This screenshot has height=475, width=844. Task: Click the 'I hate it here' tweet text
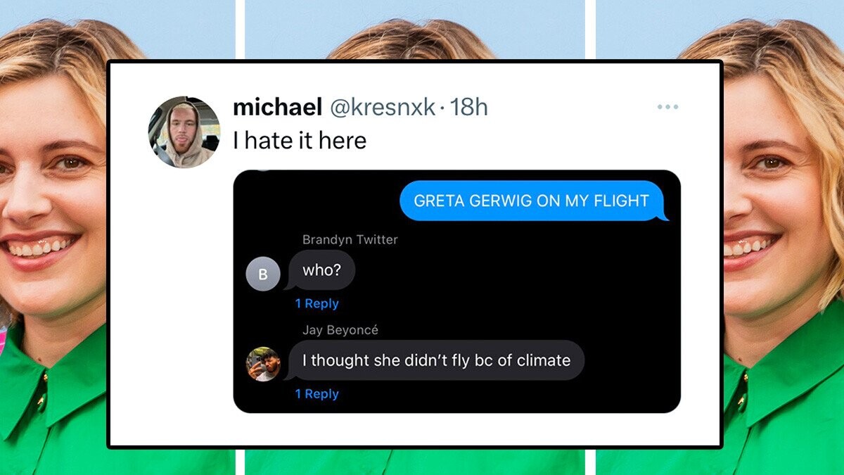click(x=300, y=141)
